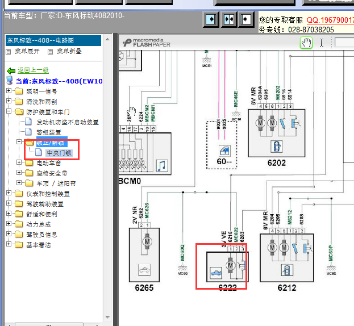
Task: Expand the 驾驶员信息 folder node
Action: pyautogui.click(x=9, y=234)
